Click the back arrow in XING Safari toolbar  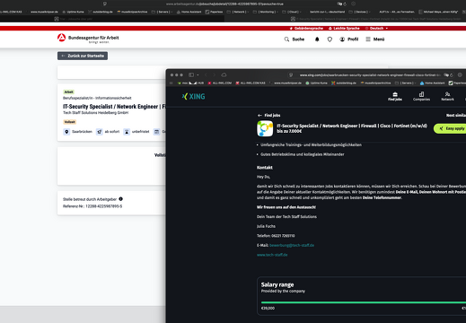[x=206, y=74]
